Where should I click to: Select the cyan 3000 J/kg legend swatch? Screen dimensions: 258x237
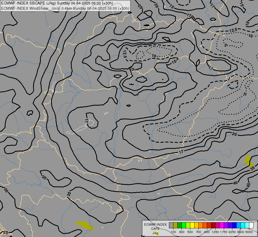243,225
